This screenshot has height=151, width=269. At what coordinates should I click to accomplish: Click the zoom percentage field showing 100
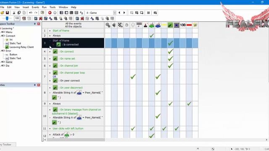point(17,18)
